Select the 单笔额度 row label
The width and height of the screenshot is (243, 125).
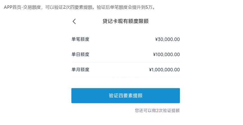[80, 39]
